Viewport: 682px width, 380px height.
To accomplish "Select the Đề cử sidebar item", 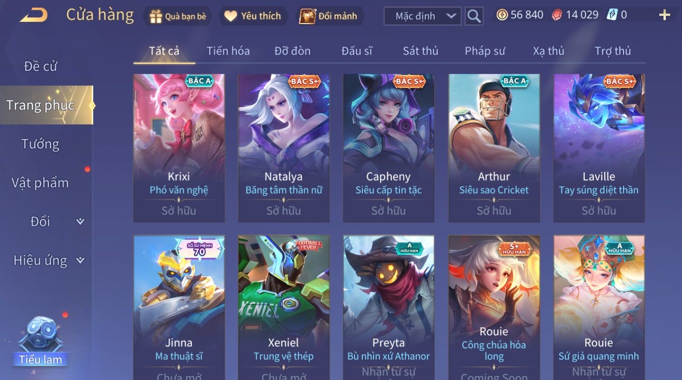I will [x=40, y=66].
